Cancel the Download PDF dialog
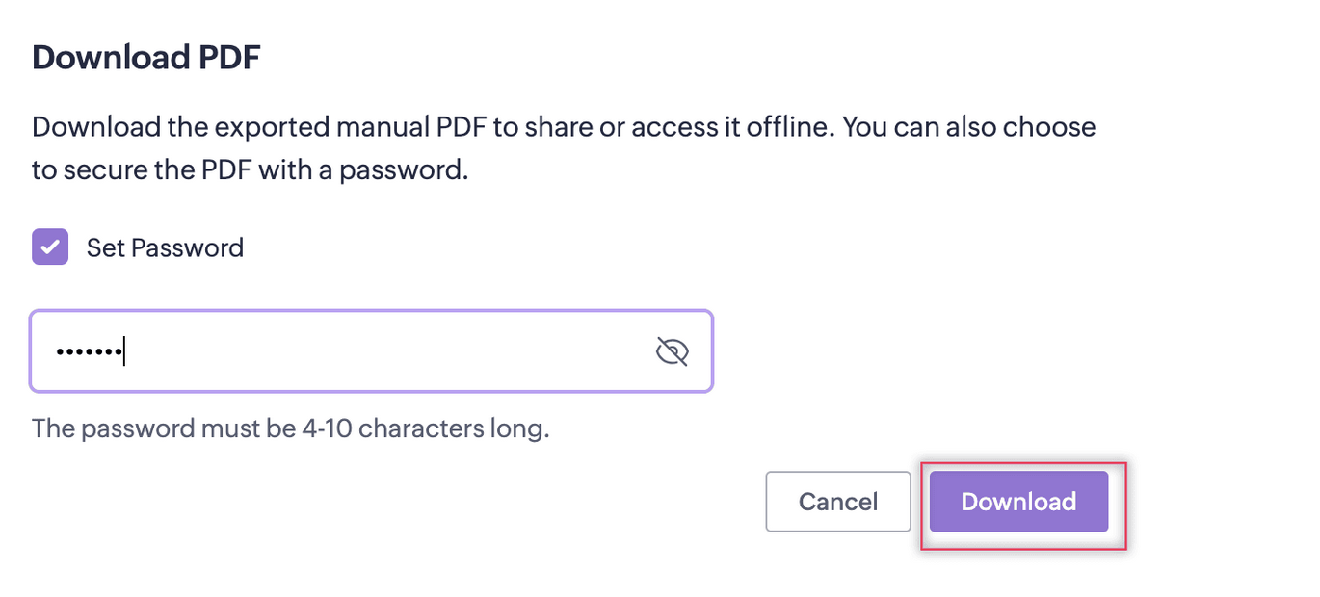 837,502
